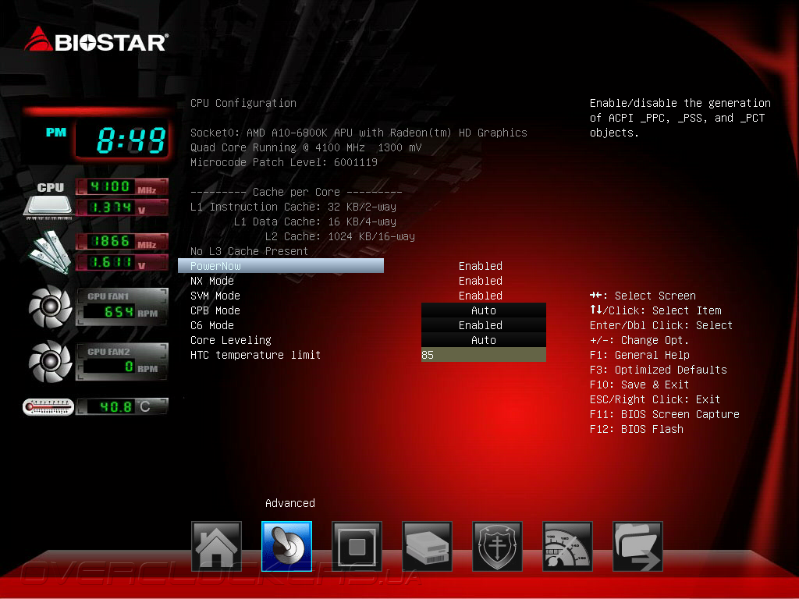Open the Security shield icon tab

pyautogui.click(x=497, y=547)
